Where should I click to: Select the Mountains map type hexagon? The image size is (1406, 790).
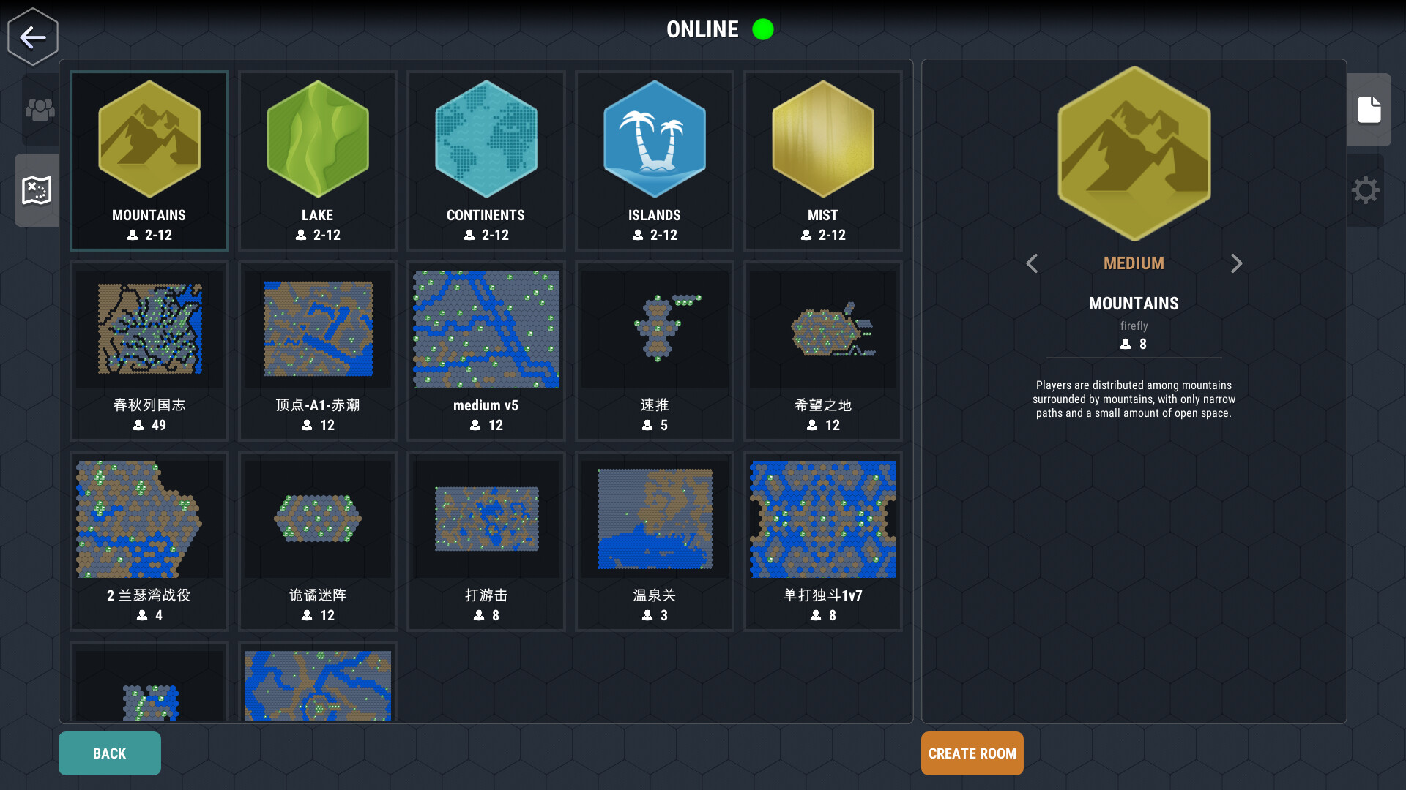149,140
